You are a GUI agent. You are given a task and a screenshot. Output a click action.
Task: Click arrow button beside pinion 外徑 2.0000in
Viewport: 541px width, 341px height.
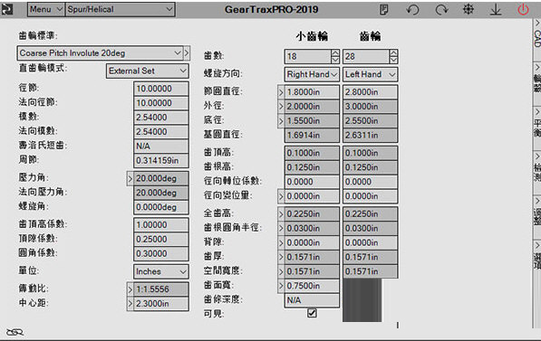[281, 107]
